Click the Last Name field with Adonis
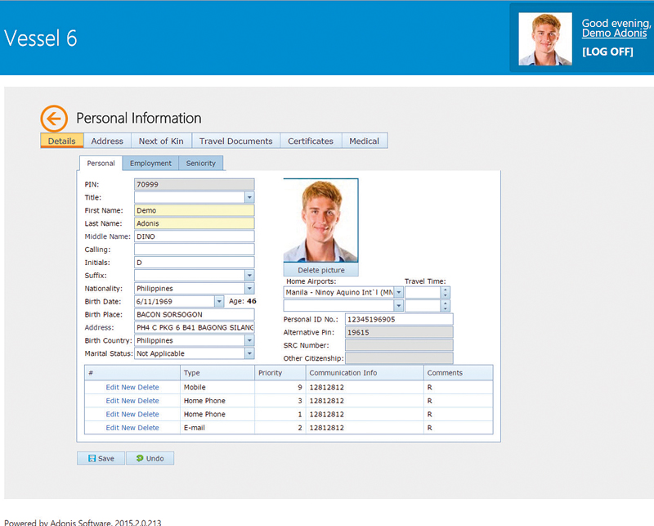 point(195,223)
